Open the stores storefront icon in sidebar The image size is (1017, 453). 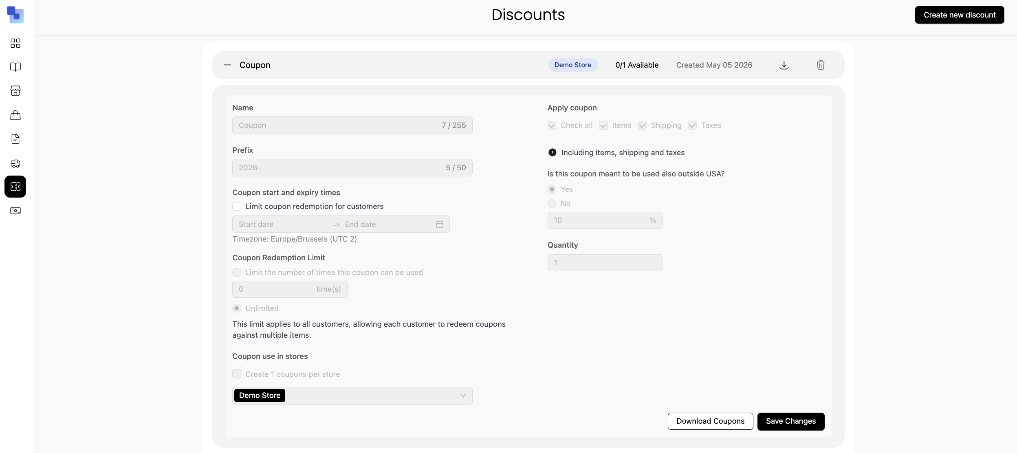tap(15, 91)
